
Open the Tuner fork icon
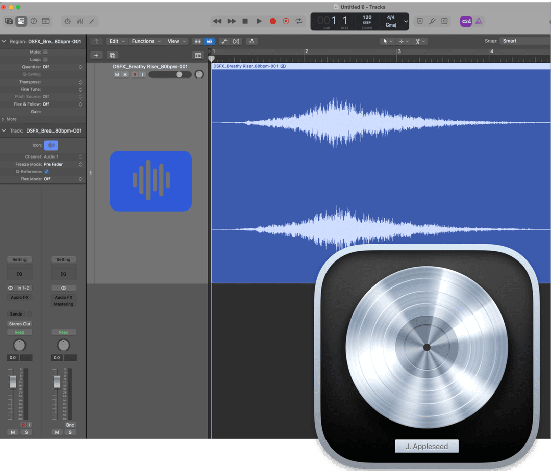click(432, 21)
